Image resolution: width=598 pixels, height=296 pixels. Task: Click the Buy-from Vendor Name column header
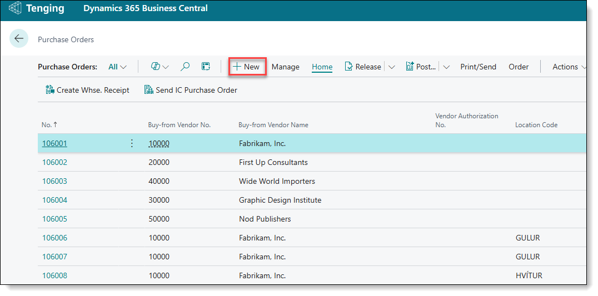click(273, 124)
